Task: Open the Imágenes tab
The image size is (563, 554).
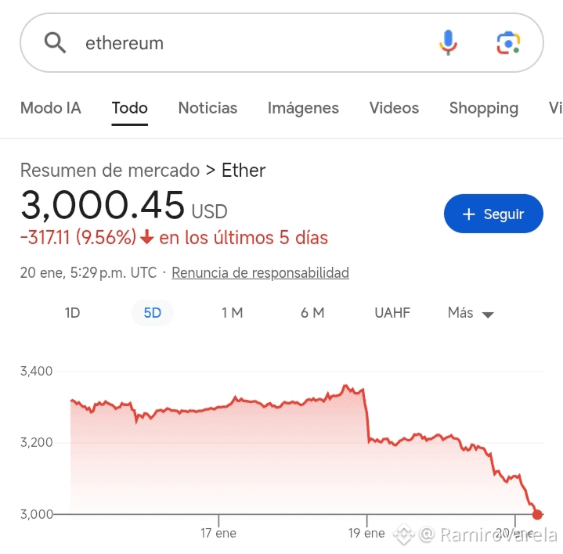Action: click(303, 108)
